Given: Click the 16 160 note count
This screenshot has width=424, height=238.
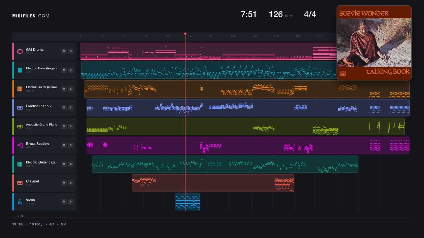Looking at the screenshot, I should pyautogui.click(x=36, y=224).
